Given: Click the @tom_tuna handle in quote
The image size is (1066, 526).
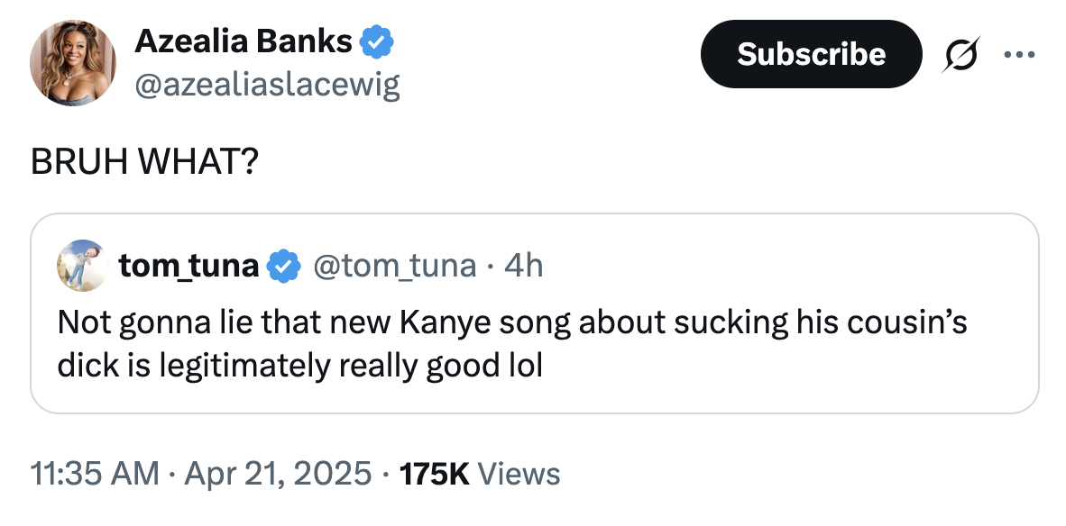Looking at the screenshot, I should click(394, 265).
